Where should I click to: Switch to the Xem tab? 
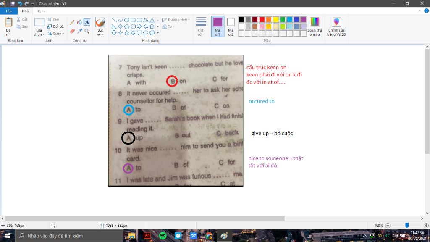point(41,11)
